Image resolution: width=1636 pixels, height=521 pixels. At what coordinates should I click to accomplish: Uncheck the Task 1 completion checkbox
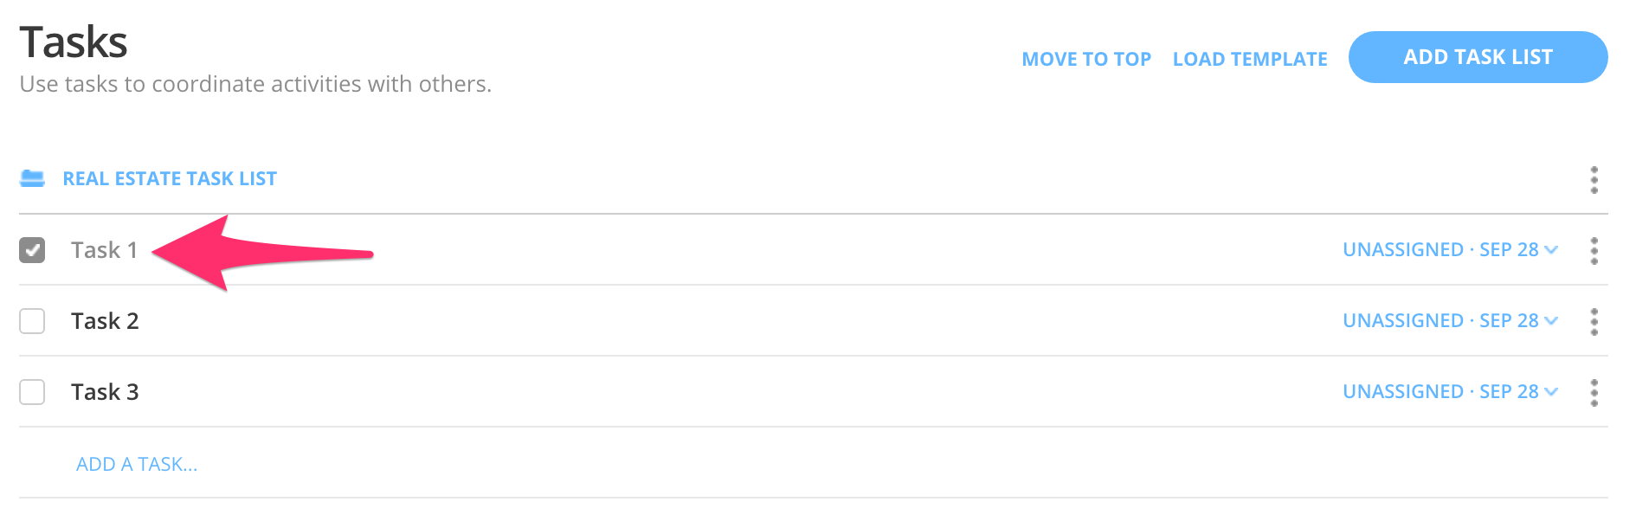[x=32, y=250]
